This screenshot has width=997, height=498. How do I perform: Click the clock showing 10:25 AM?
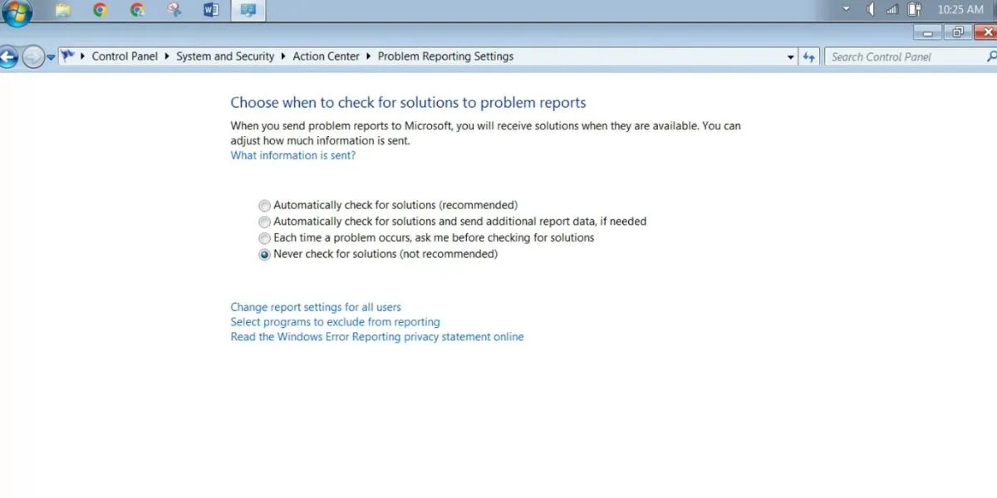coord(960,10)
